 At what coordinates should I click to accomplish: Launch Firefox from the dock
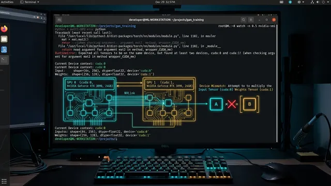click(x=4, y=29)
